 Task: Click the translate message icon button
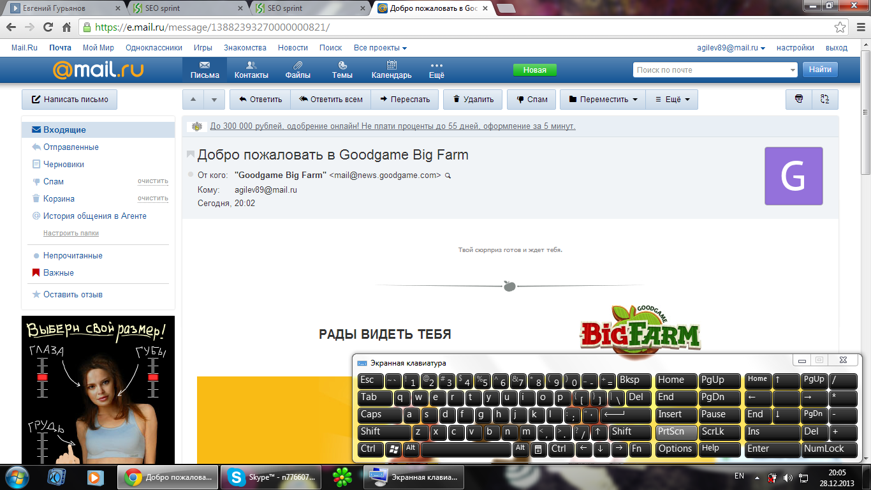(x=825, y=100)
